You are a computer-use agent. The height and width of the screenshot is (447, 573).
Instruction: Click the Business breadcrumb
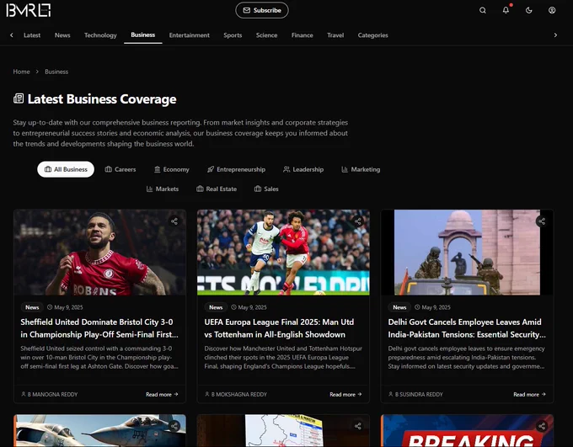coord(56,72)
